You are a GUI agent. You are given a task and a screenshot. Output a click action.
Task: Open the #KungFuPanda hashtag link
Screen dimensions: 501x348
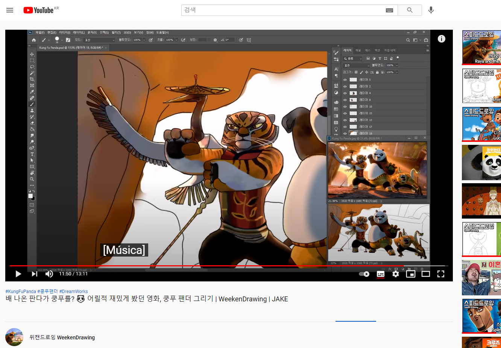21,292
